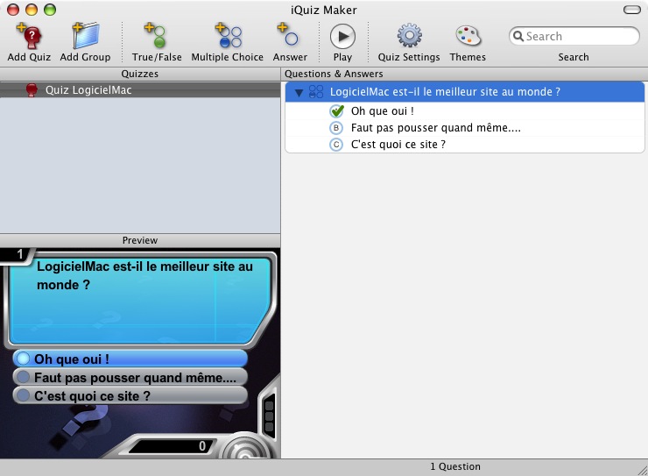
Task: Click the Answer toolbar icon
Action: click(288, 35)
